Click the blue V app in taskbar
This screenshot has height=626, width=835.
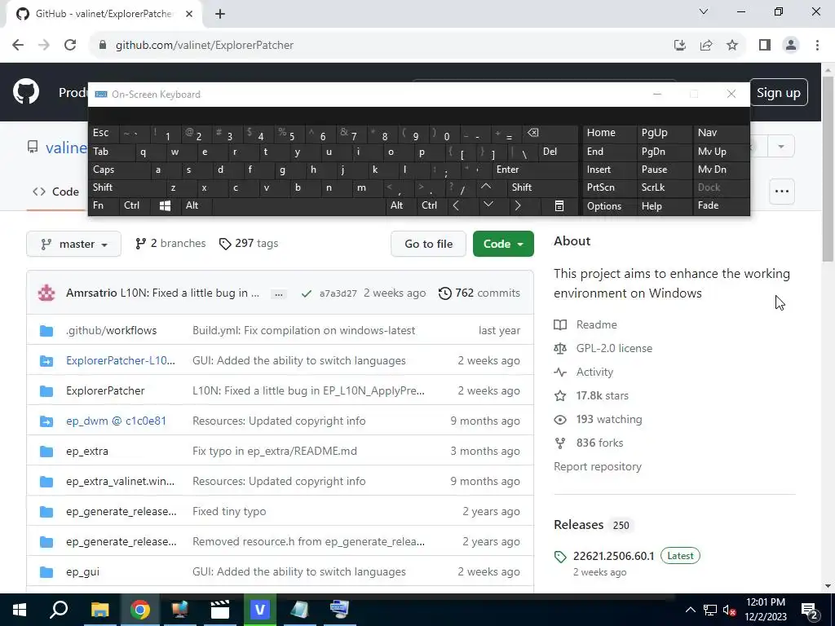tap(260, 610)
